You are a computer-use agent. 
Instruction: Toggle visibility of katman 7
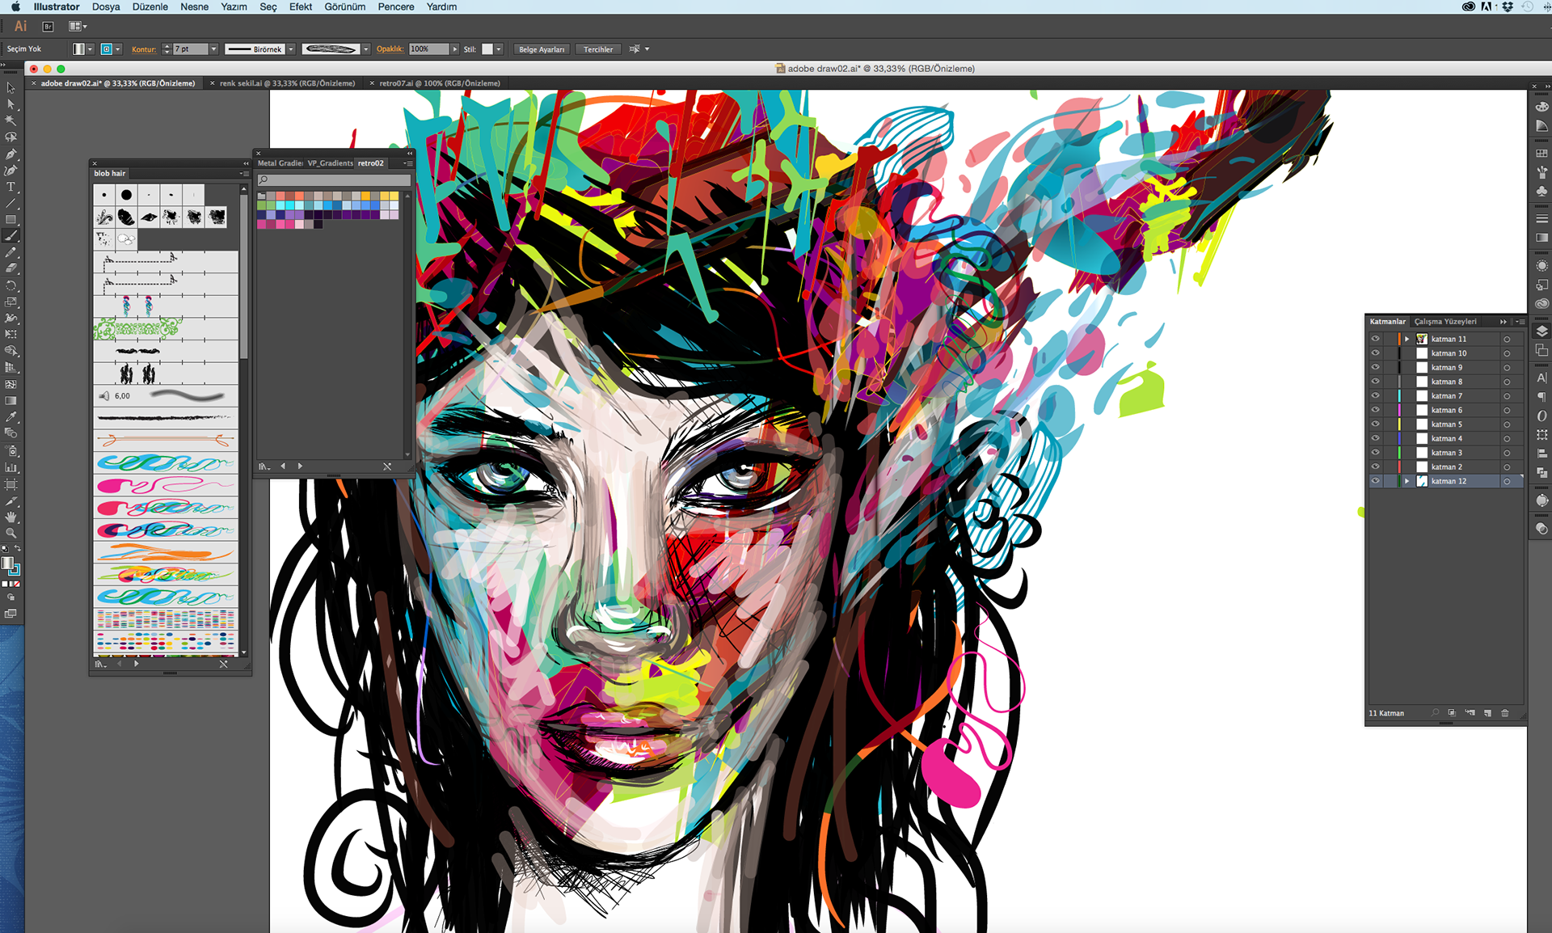coord(1375,395)
